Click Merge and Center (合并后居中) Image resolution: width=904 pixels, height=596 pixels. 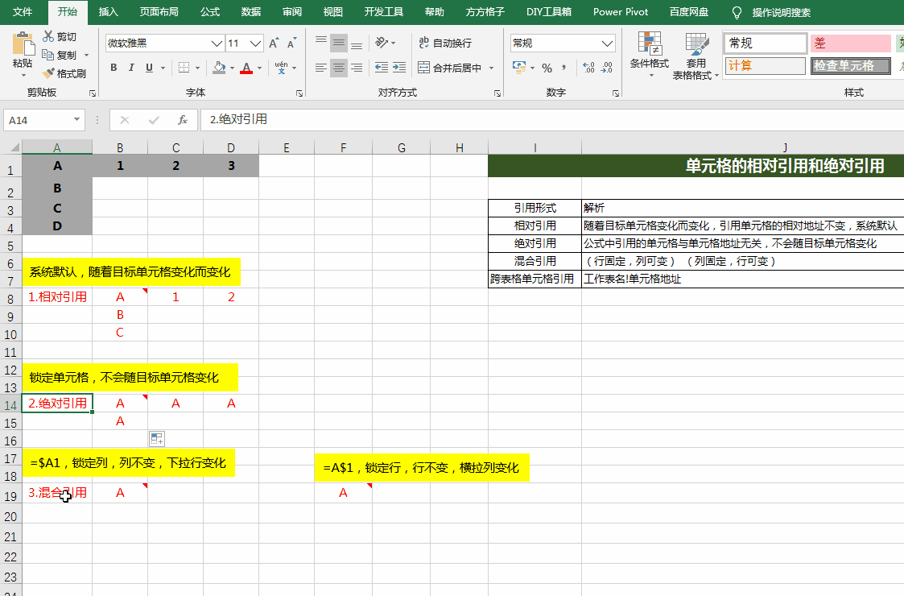(450, 68)
